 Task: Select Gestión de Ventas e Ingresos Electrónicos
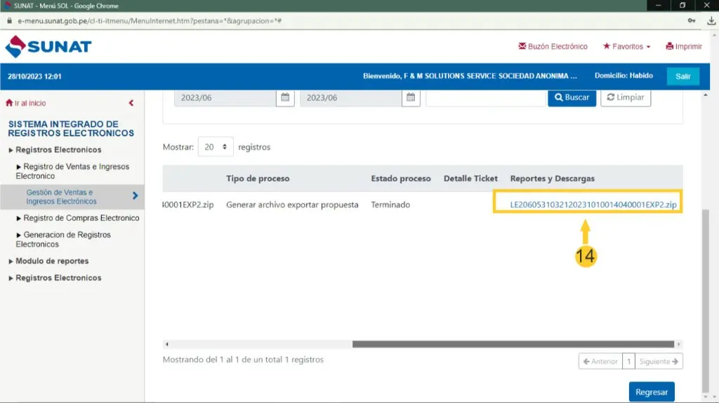(x=61, y=197)
